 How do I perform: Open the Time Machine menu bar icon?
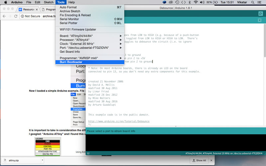[177, 2]
